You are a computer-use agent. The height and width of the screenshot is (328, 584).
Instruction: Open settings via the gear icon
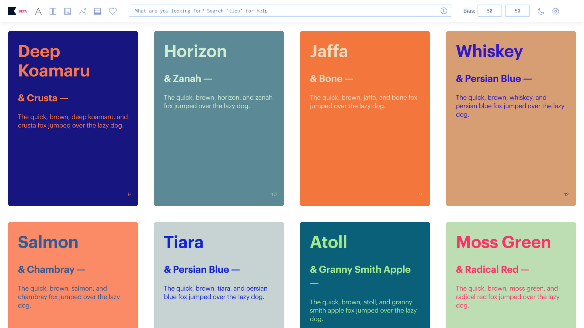(556, 11)
